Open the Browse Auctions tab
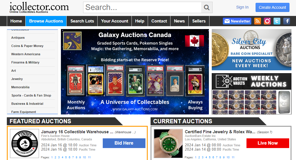296x160 pixels. coord(46,21)
